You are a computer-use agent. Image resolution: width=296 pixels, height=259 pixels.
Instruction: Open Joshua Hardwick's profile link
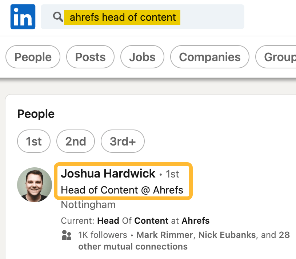pyautogui.click(x=108, y=174)
